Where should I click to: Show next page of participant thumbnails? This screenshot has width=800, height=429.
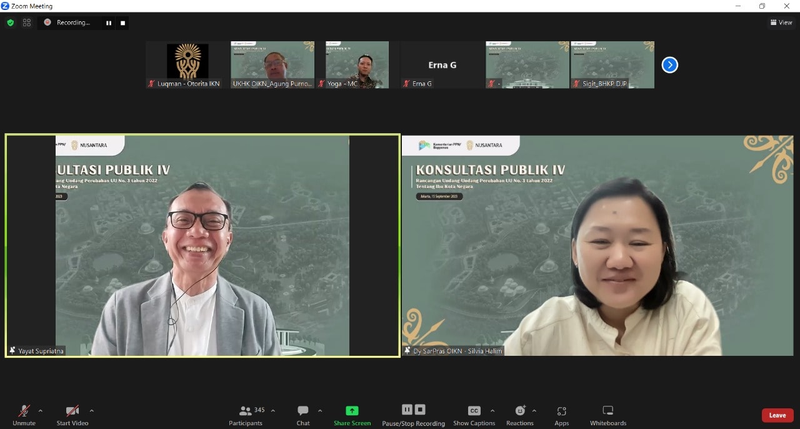click(669, 65)
